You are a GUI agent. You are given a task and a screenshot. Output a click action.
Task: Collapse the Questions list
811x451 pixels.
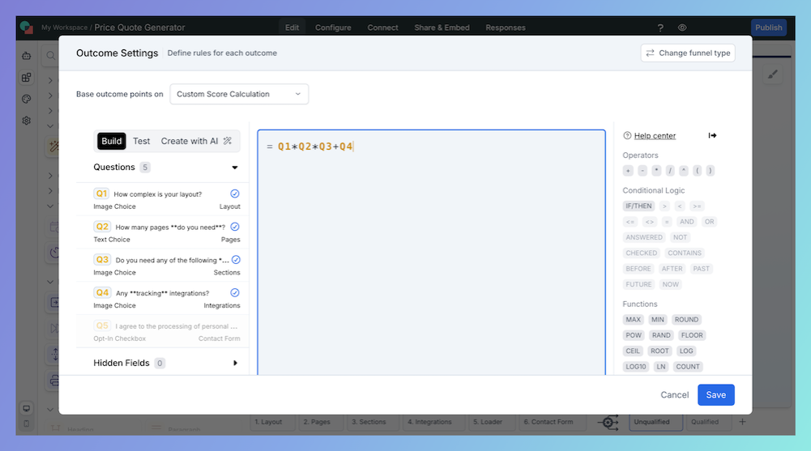pyautogui.click(x=235, y=168)
